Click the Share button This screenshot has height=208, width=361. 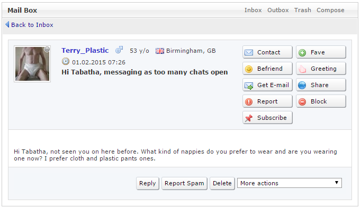point(321,85)
